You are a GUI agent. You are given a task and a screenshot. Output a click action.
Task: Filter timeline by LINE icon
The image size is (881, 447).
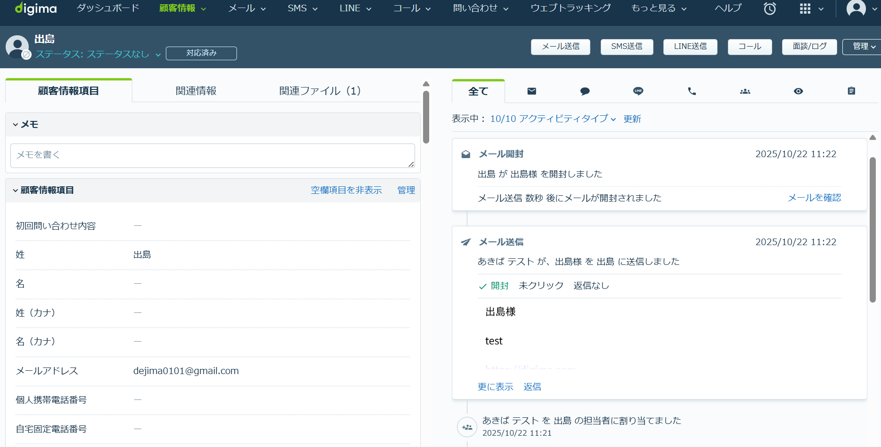pos(638,91)
